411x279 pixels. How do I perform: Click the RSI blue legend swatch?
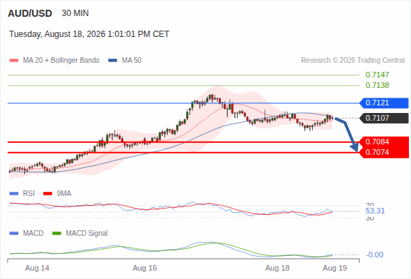(14, 194)
